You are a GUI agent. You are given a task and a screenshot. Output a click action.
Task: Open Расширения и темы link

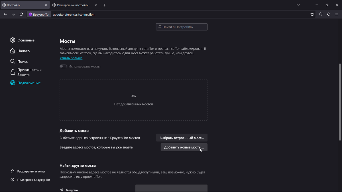(28, 172)
